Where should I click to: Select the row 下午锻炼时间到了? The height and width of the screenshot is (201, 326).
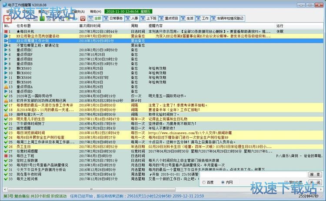[x=163, y=124]
